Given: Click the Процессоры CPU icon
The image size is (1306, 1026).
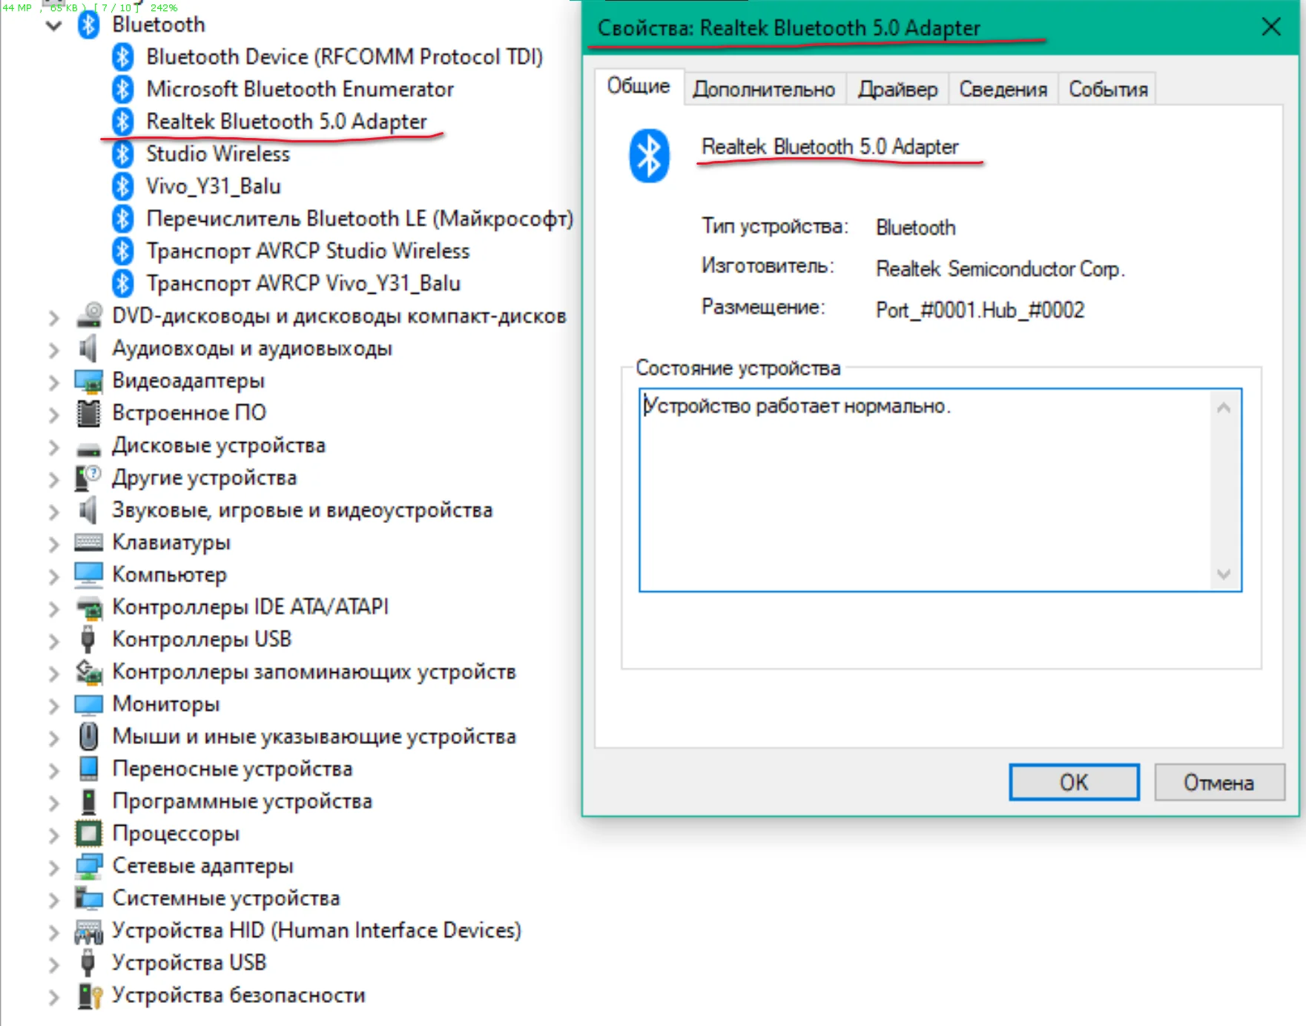Looking at the screenshot, I should tap(89, 833).
